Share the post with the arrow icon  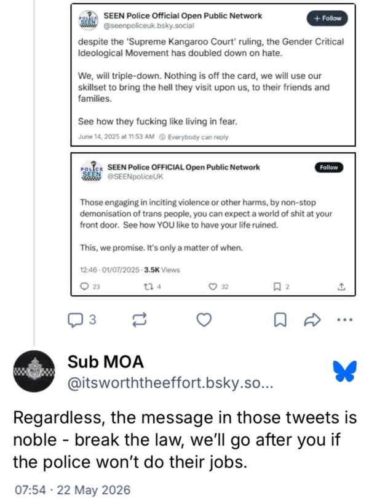(x=312, y=320)
